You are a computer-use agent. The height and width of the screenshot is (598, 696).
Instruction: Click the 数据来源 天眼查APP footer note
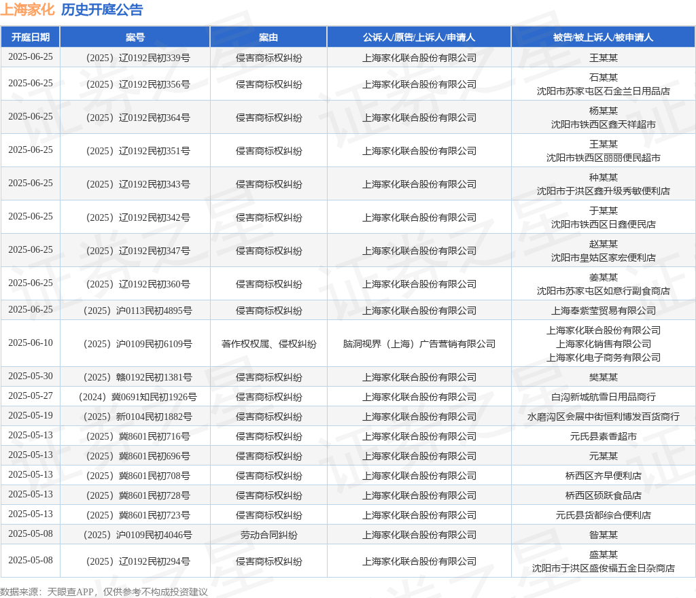104,592
